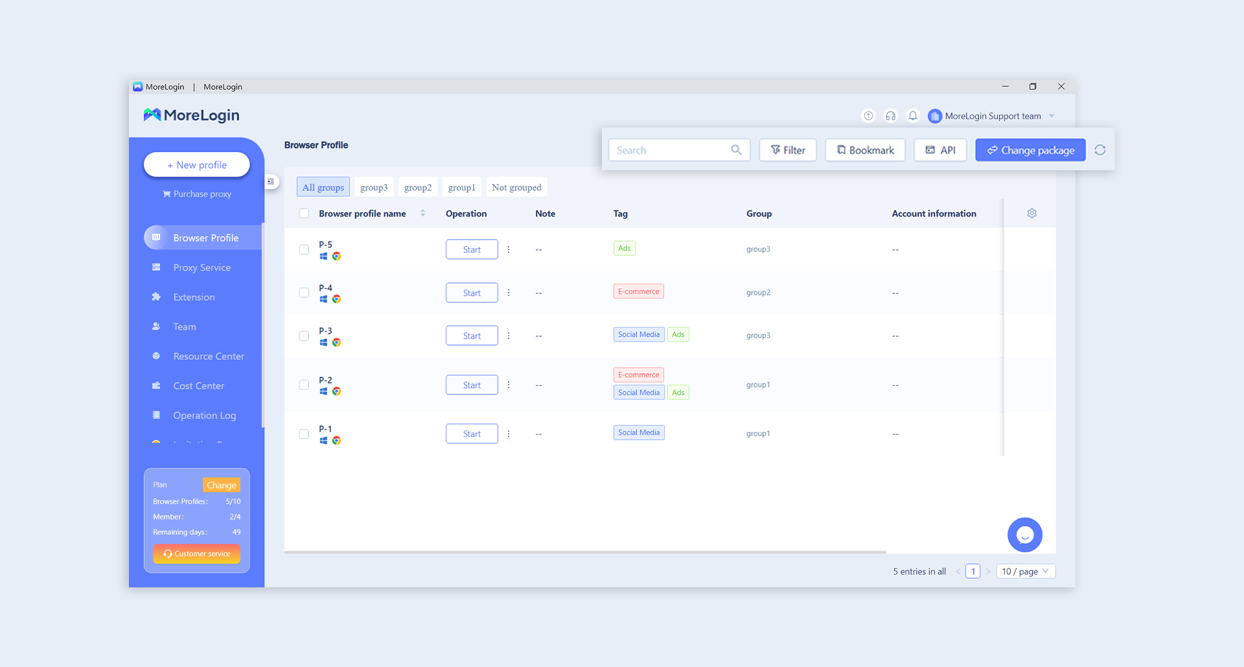Image resolution: width=1244 pixels, height=667 pixels.
Task: Open the Purchase proxy link
Action: (197, 194)
